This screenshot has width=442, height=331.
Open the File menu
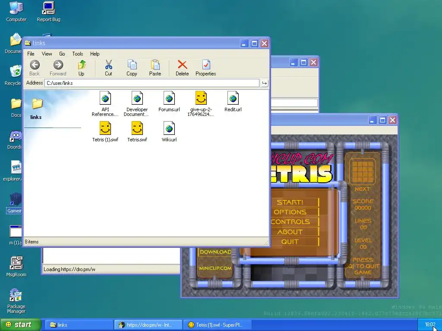click(x=31, y=54)
